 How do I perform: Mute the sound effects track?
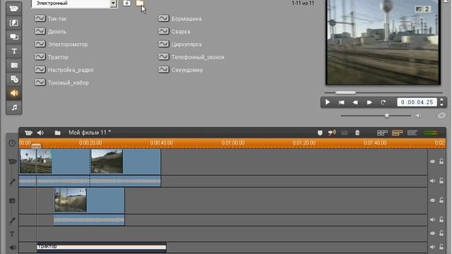pos(432,247)
